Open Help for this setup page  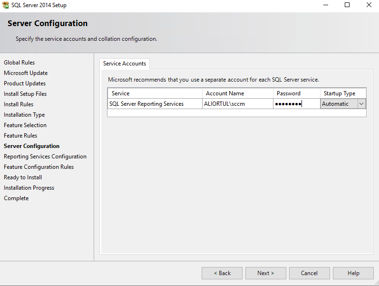coord(353,273)
